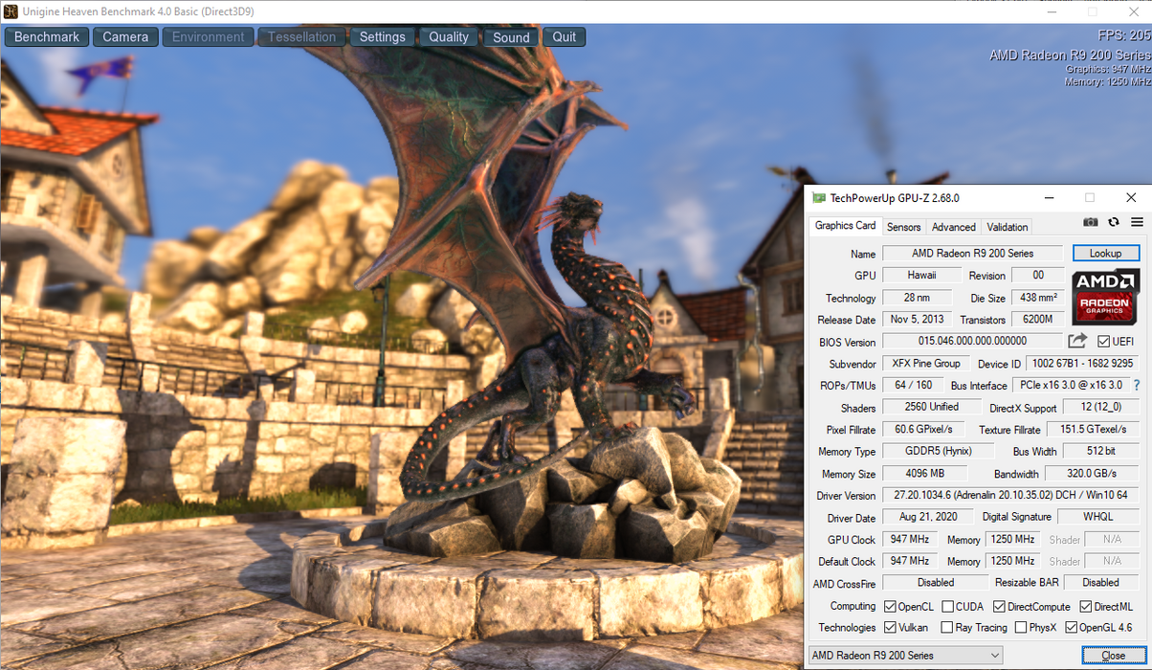The width and height of the screenshot is (1152, 670).
Task: Click the Memory Size value 4096 MB
Action: point(924,474)
